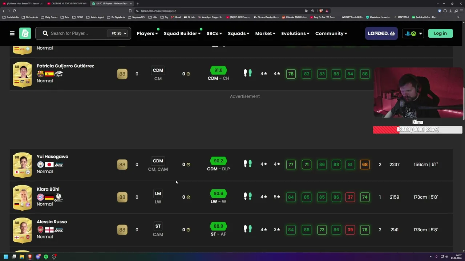Click Alessia Russo's WSL league icon
The height and width of the screenshot is (261, 465).
coord(58,230)
